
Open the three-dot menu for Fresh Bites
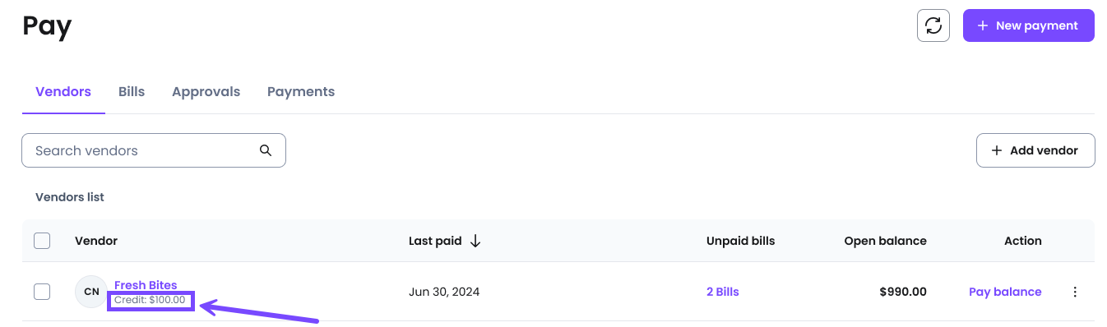click(x=1075, y=292)
